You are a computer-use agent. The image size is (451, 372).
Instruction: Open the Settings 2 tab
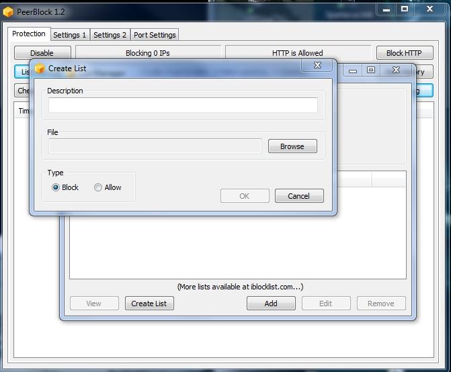coord(110,35)
